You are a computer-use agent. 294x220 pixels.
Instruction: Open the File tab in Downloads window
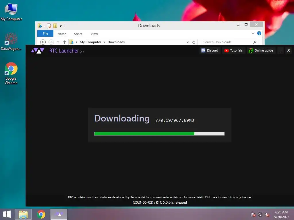(x=45, y=34)
